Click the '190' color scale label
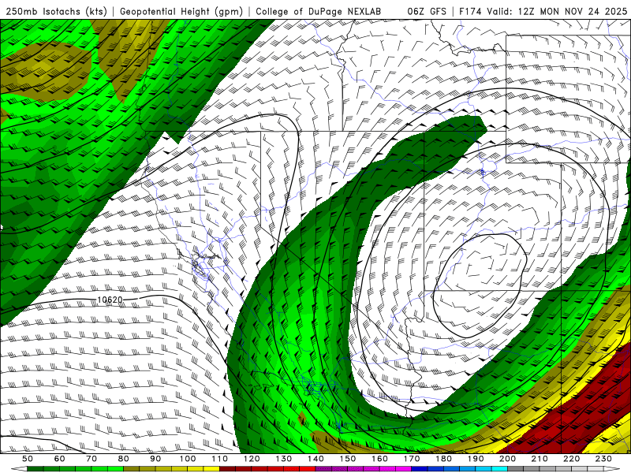The height and width of the screenshot is (473, 631). [476, 459]
